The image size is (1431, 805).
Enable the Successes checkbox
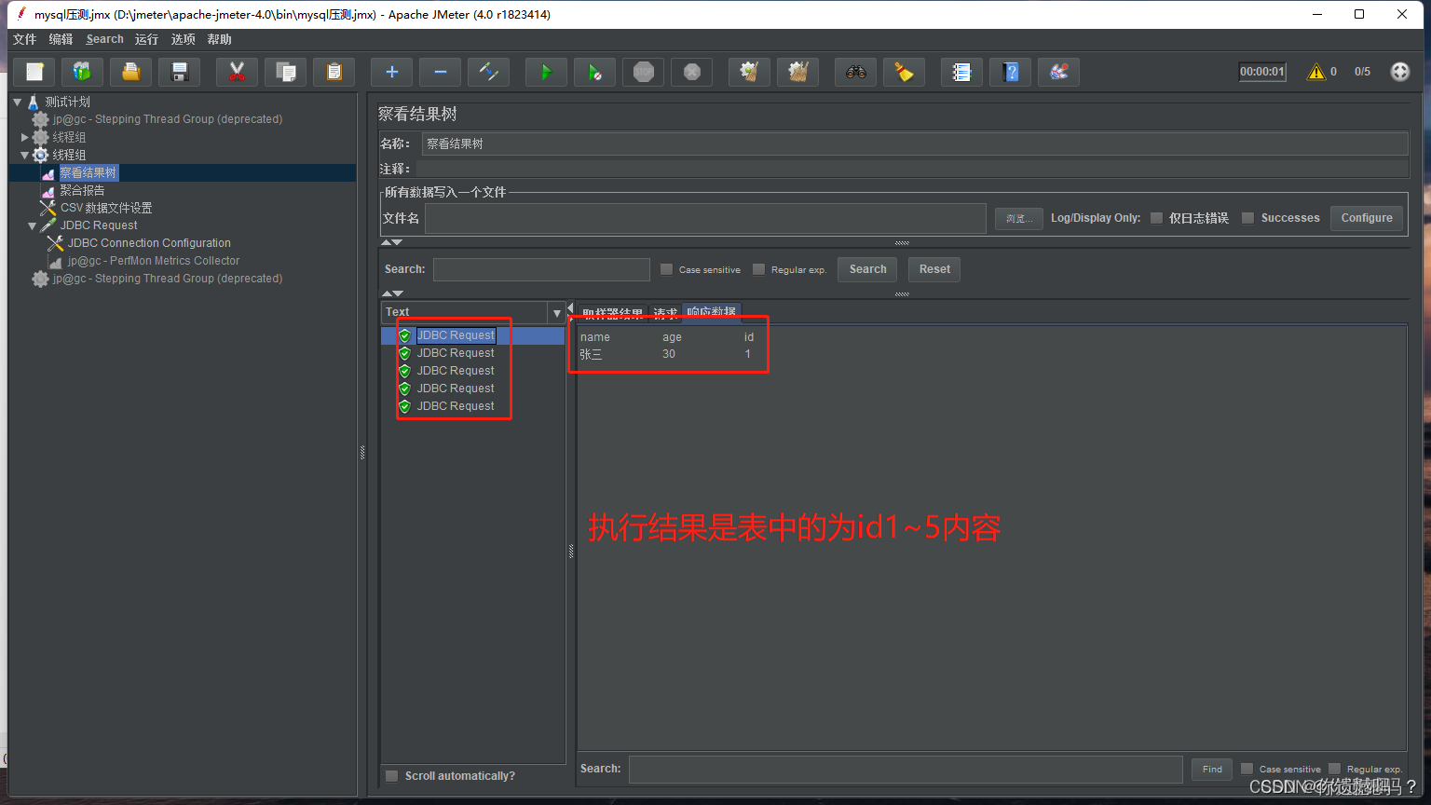(x=1247, y=218)
